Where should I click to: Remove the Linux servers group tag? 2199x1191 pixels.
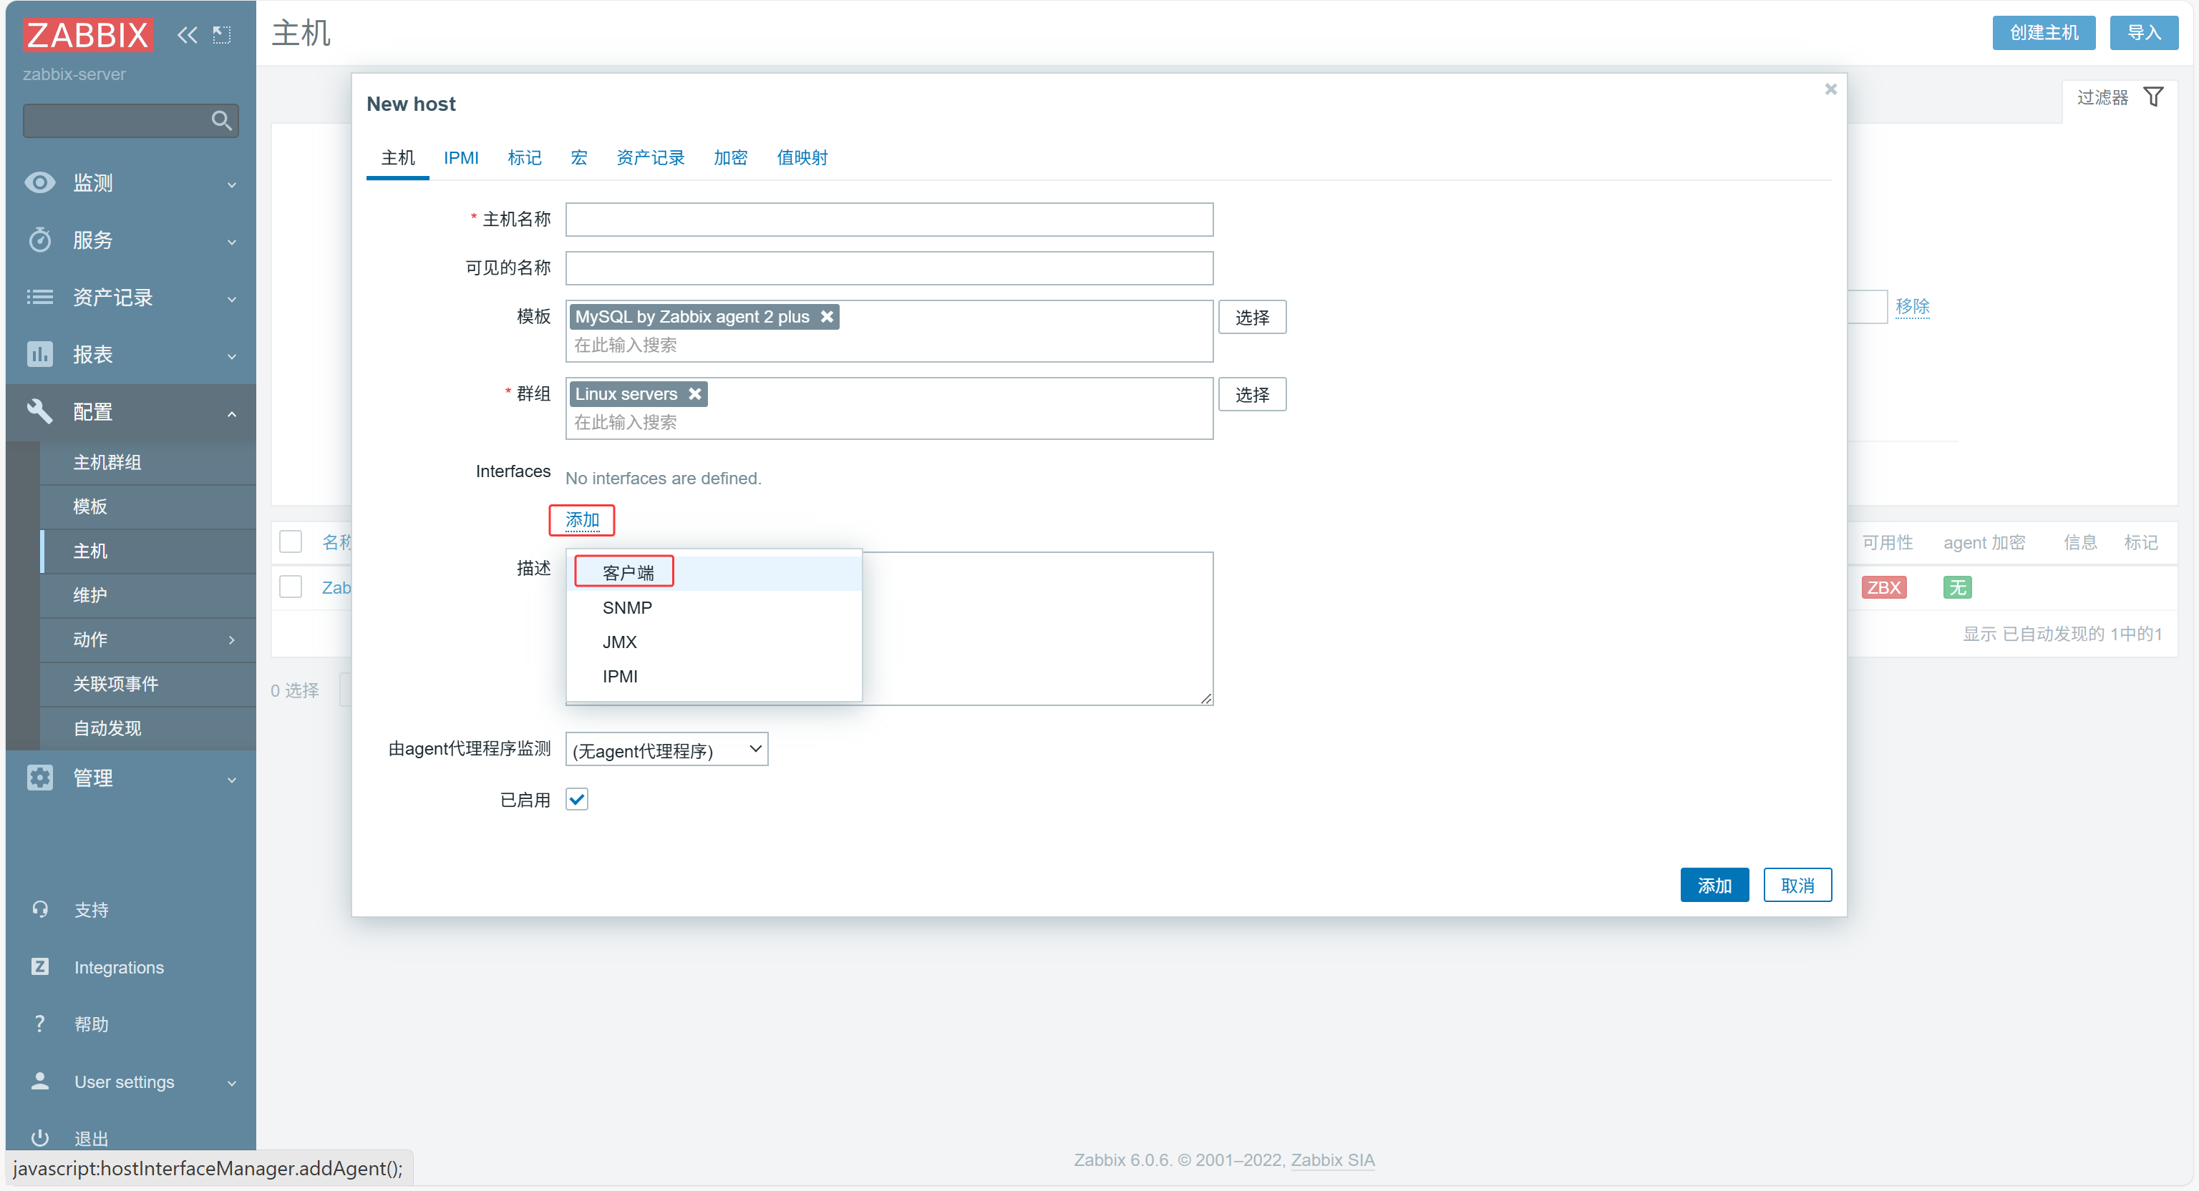tap(695, 393)
